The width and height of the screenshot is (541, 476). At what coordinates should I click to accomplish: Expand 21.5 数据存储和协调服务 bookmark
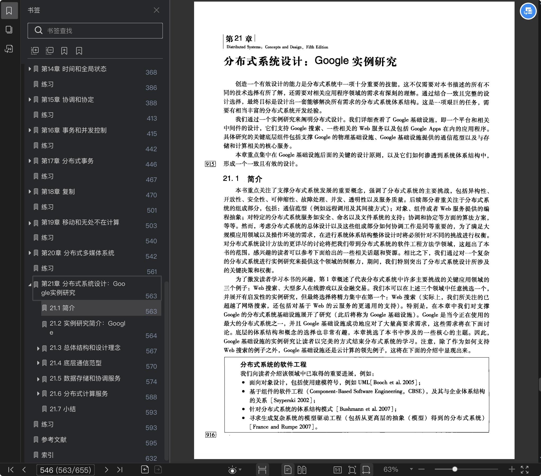(x=38, y=379)
